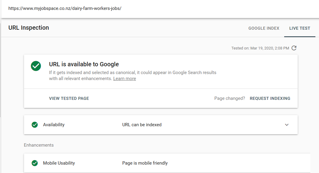Click the URL Inspection page title

[29, 28]
